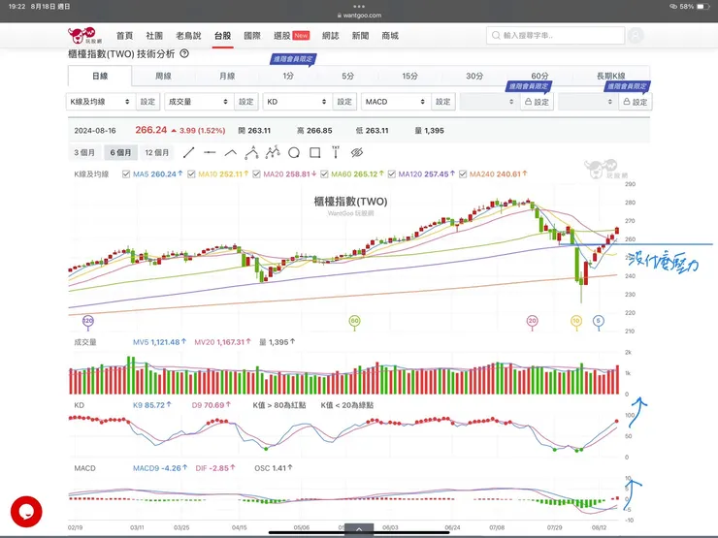
Task: Tap the battery status indicator
Action: [x=703, y=7]
